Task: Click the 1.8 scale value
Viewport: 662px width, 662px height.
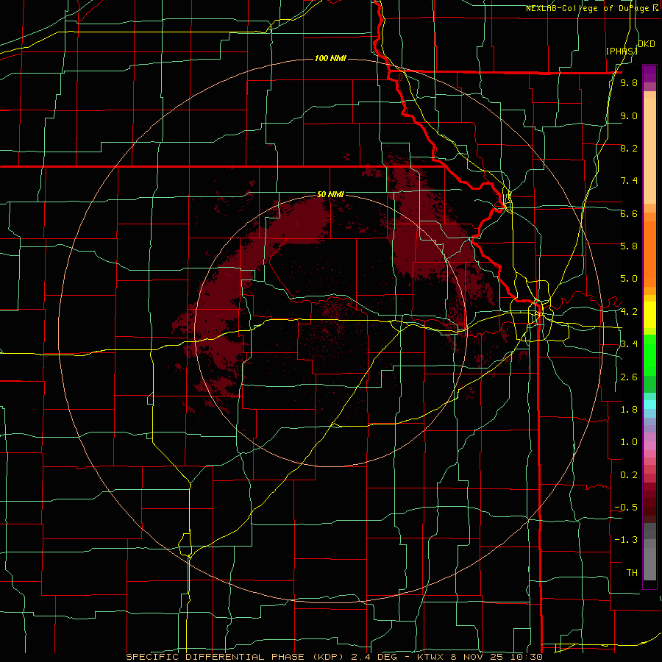Action: 629,410
